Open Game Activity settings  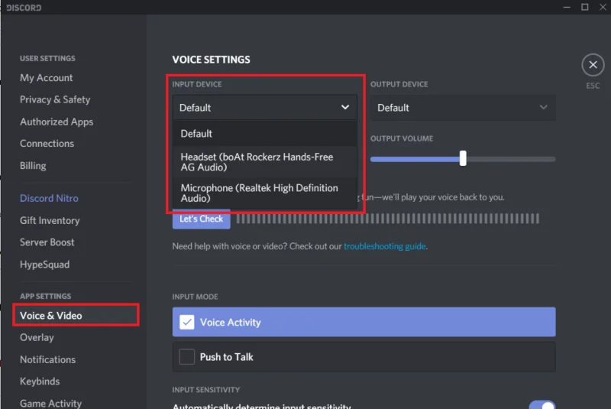(50, 403)
